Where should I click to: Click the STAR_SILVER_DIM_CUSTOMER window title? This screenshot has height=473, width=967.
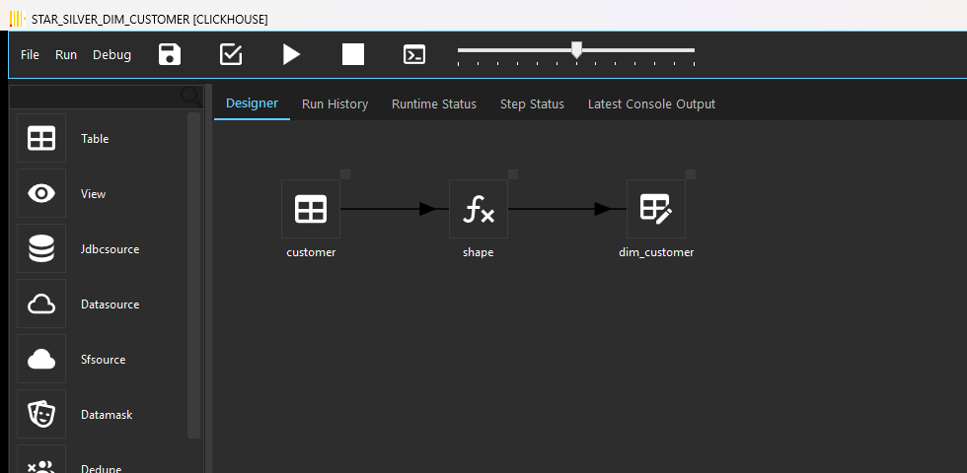coord(150,20)
